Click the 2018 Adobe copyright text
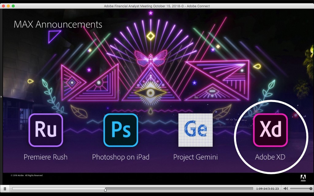The image size is (314, 196). click(x=27, y=175)
